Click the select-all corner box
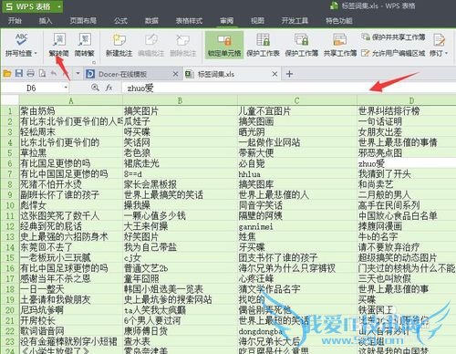The width and height of the screenshot is (456, 354). tap(10, 100)
